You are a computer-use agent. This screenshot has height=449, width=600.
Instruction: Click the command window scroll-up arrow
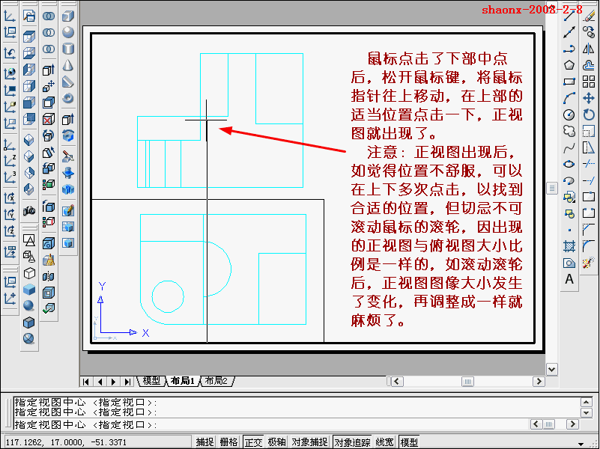[x=587, y=402]
